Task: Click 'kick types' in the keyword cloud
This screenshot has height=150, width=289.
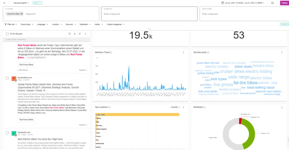Action: click(219, 79)
